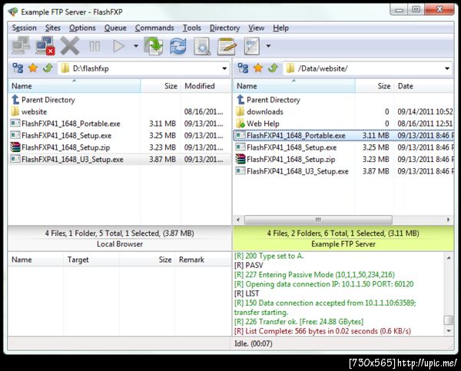
Task: Click log pane scroll down arrow
Action: tap(449, 331)
